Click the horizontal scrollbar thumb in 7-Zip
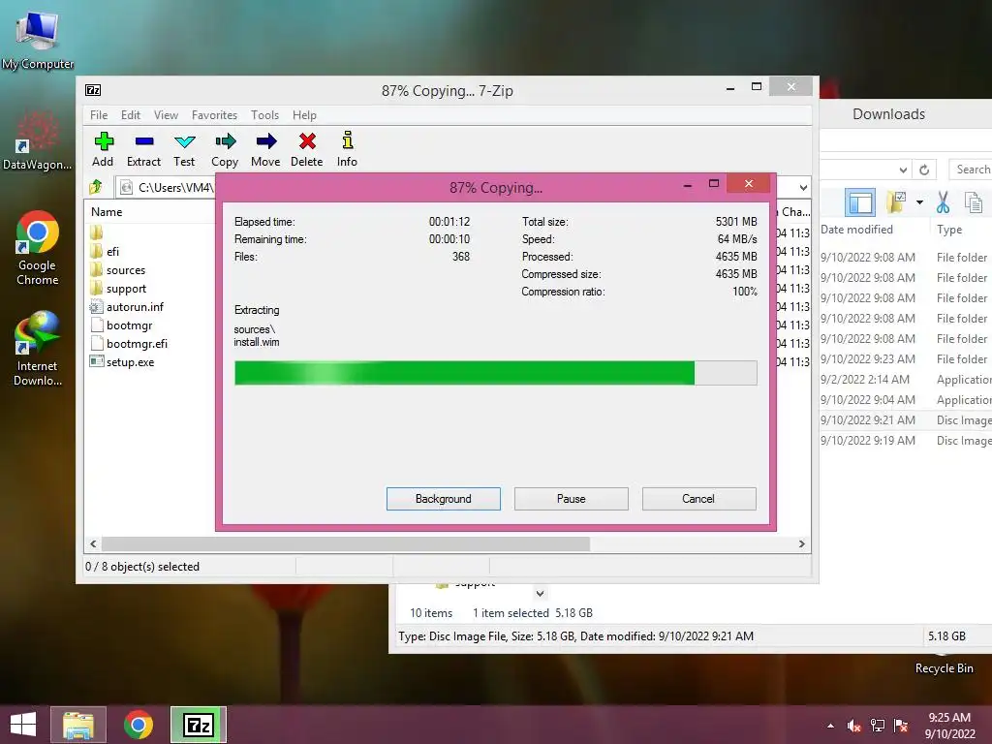This screenshot has width=992, height=744. tap(346, 544)
